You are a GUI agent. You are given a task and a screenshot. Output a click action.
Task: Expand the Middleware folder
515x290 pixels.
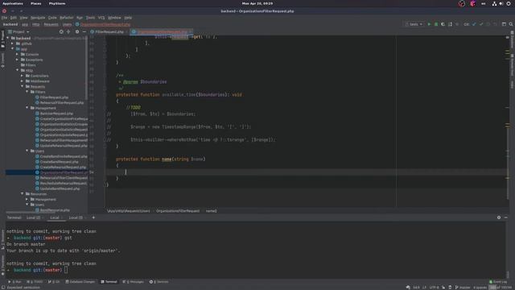[22, 81]
